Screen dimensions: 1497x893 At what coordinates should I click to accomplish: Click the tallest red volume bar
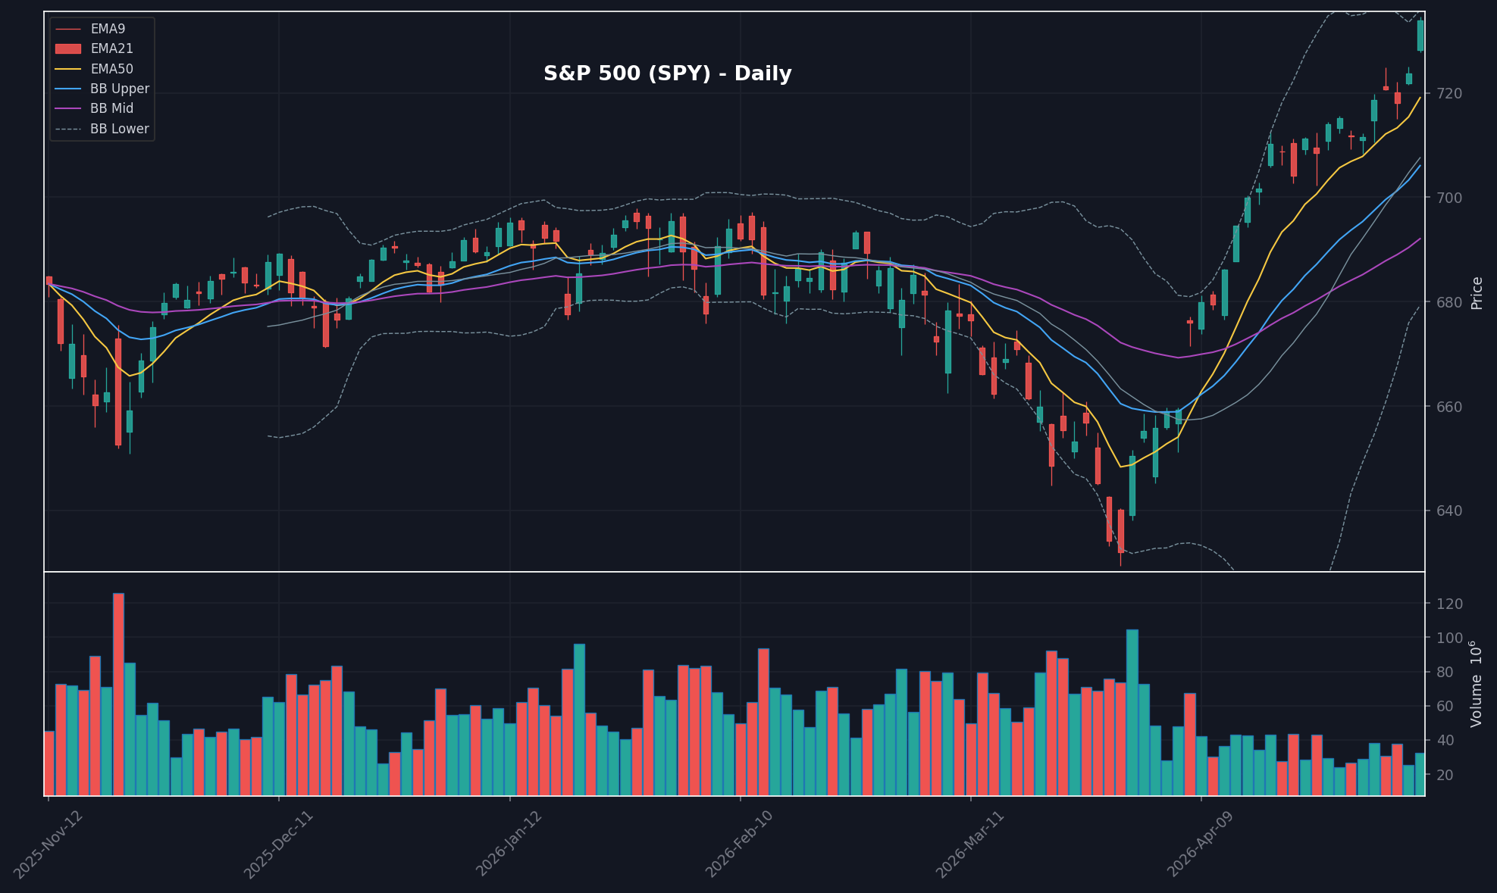click(118, 694)
